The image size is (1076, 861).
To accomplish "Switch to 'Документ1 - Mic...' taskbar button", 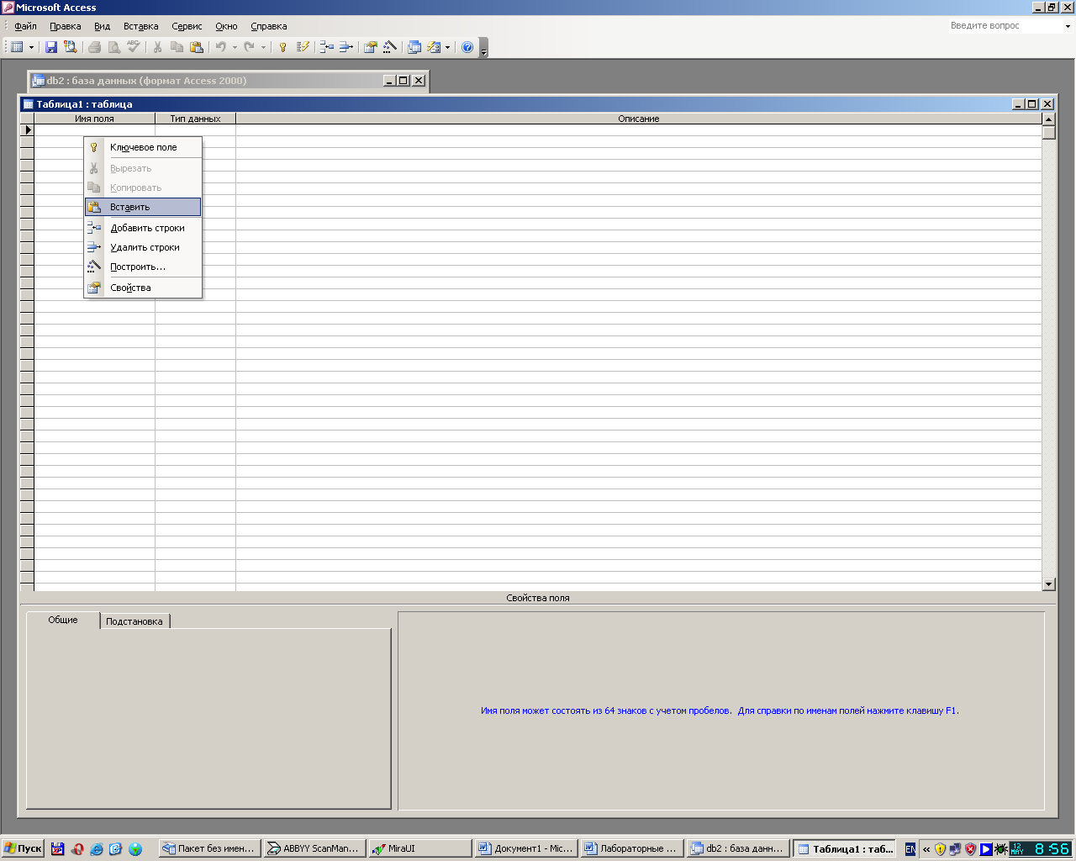I will pos(525,848).
